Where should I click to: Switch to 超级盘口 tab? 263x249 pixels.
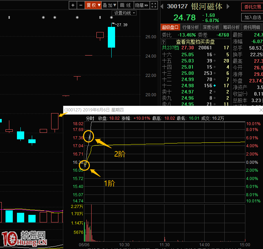(170, 27)
